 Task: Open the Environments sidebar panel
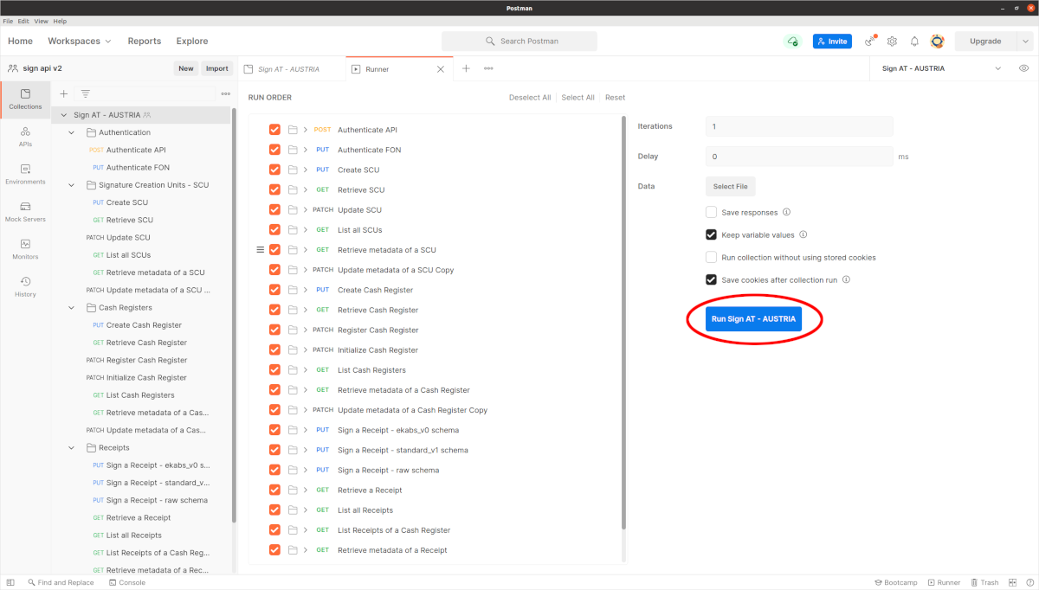point(25,174)
